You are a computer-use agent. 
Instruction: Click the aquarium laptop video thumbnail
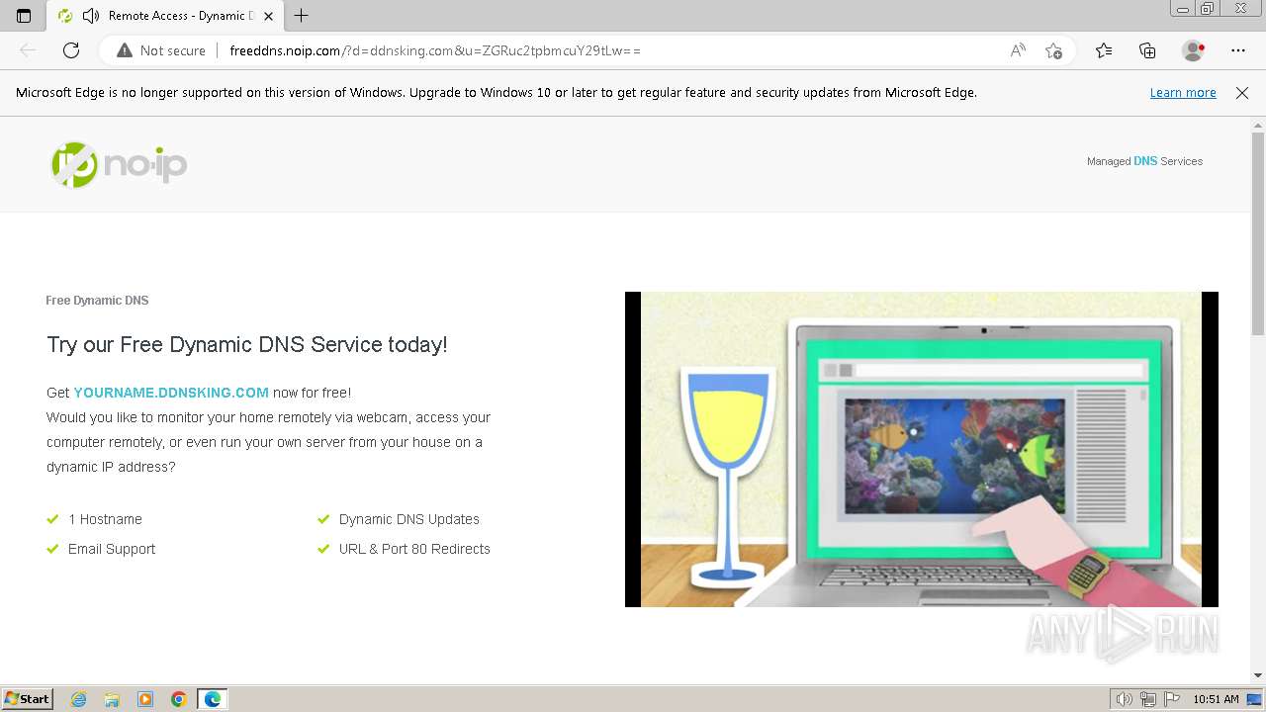click(x=922, y=449)
